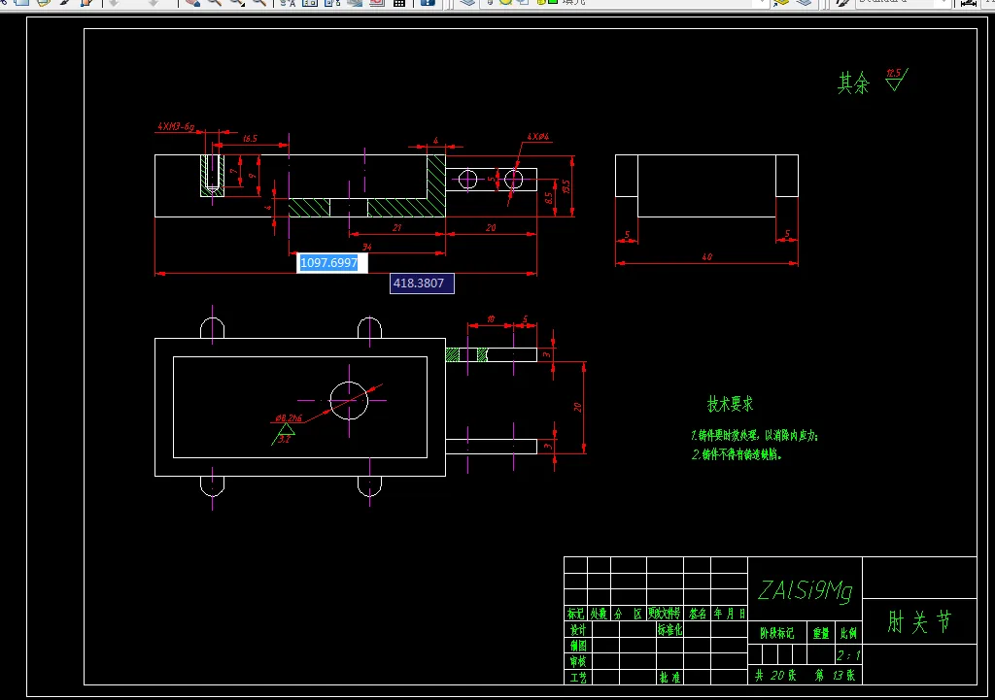Select the 技术要求 heading text
995x700 pixels.
731,404
